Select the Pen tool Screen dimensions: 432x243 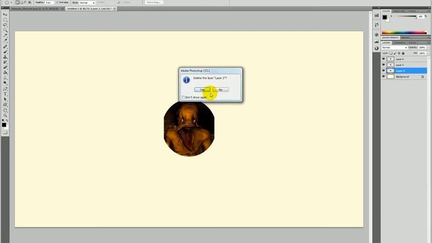(5, 88)
